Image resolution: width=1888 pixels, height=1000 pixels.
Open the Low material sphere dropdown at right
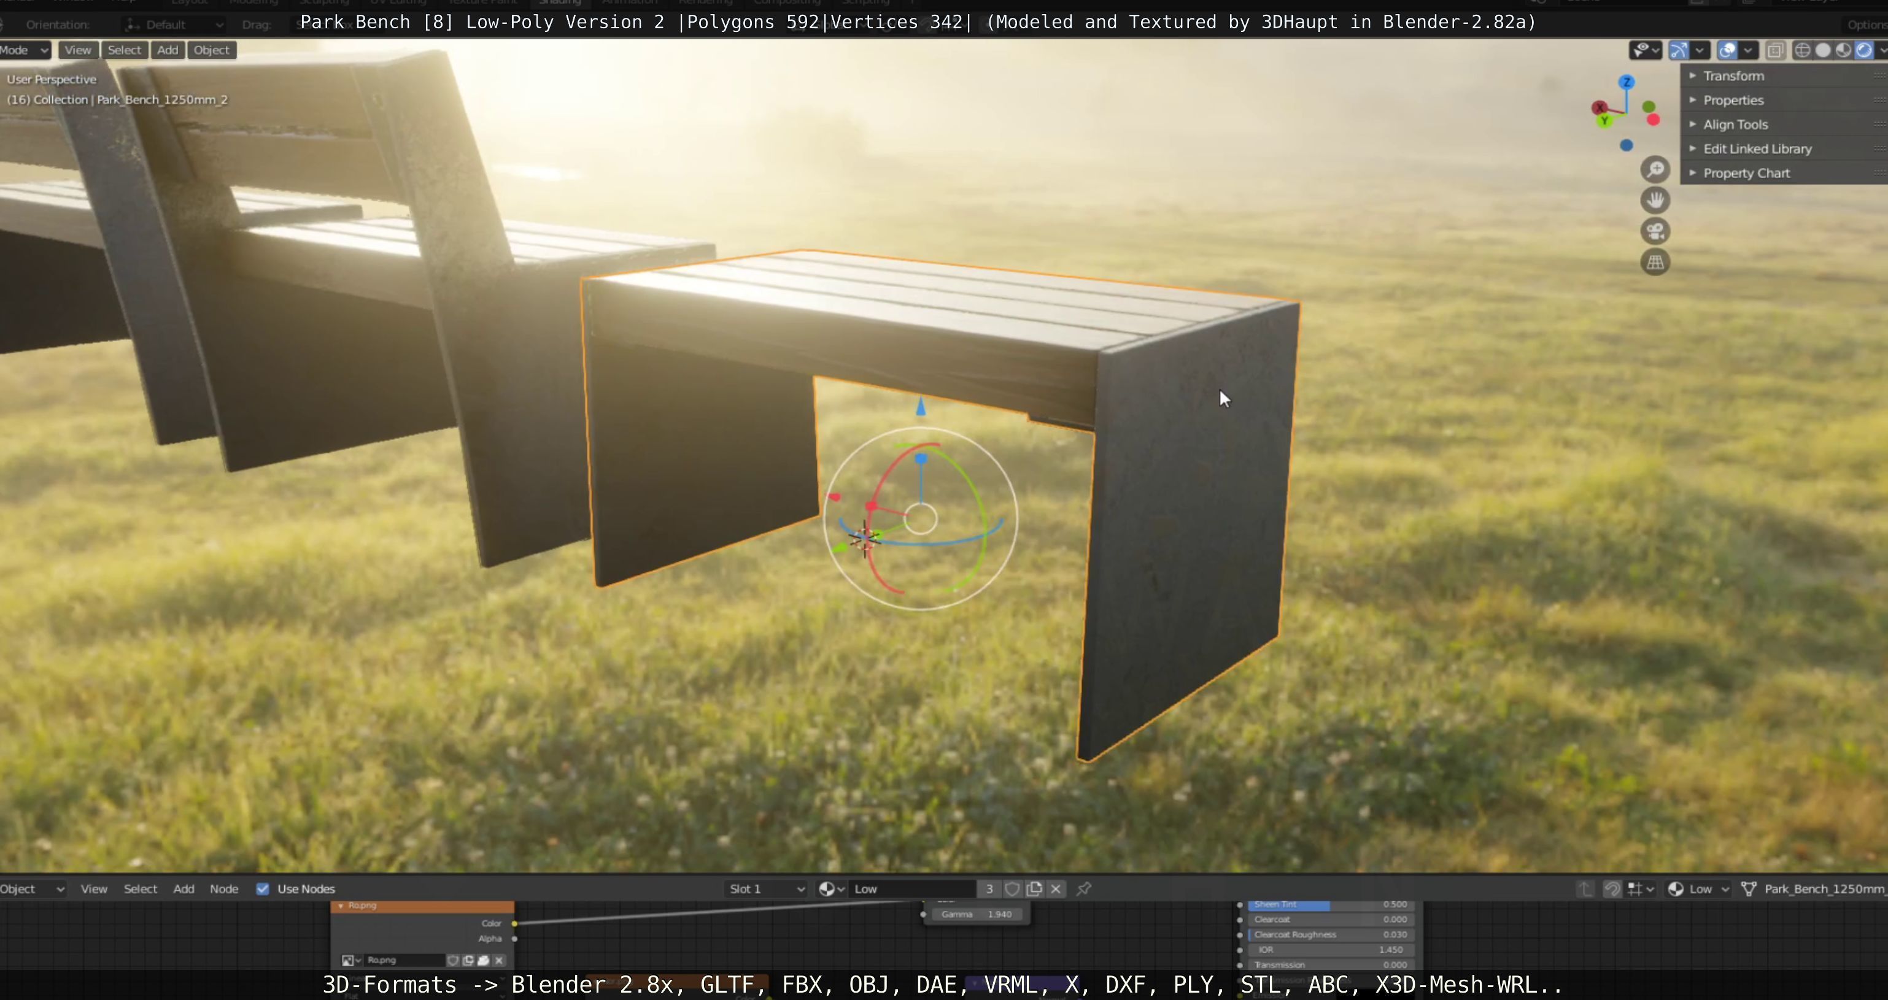pyautogui.click(x=1698, y=888)
